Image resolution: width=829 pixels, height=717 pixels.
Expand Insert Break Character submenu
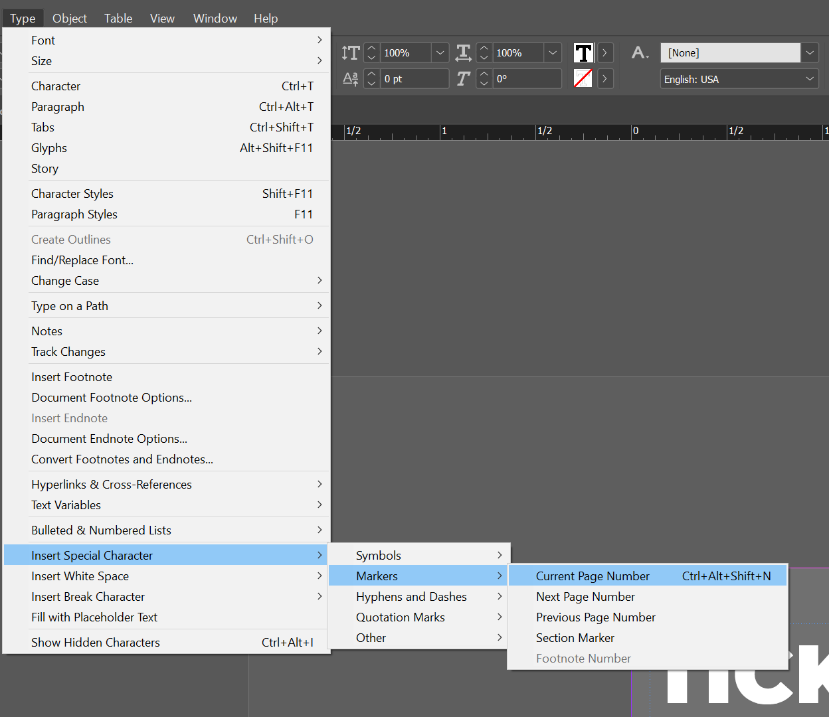(166, 596)
